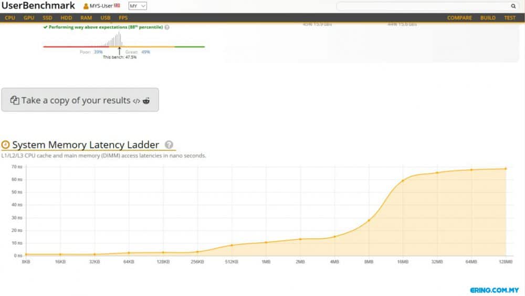
Task: Click the code brackets icon in copy button
Action: coord(136,101)
